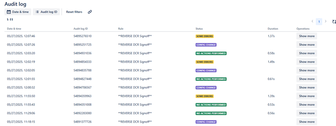Click the Operations column header
336x126 pixels.
303,28
